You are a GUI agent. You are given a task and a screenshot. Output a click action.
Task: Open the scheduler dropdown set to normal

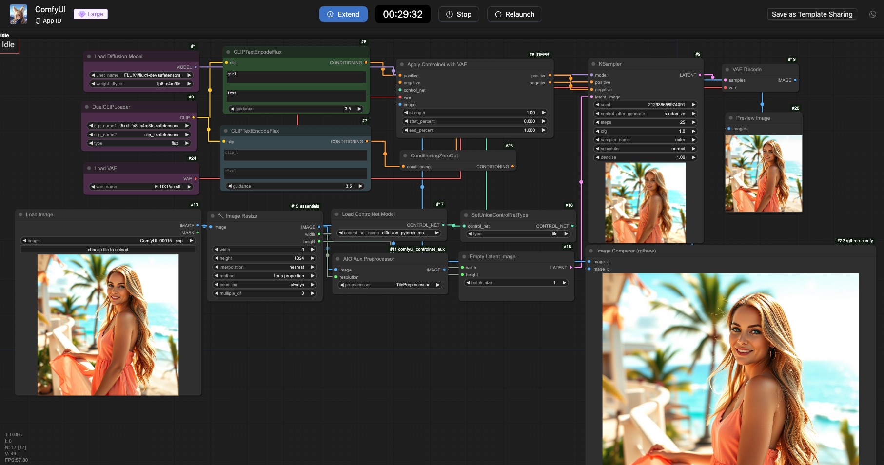click(x=645, y=149)
